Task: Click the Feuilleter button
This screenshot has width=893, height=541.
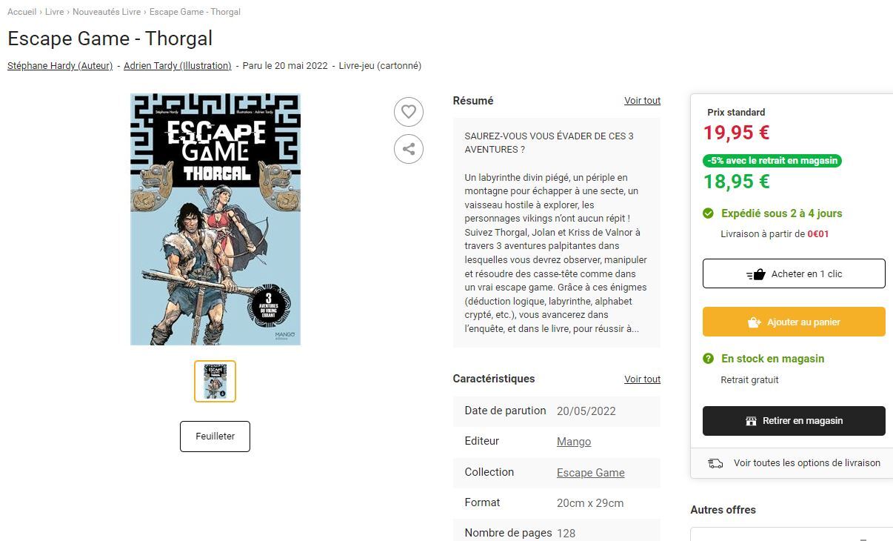Action: click(x=215, y=437)
